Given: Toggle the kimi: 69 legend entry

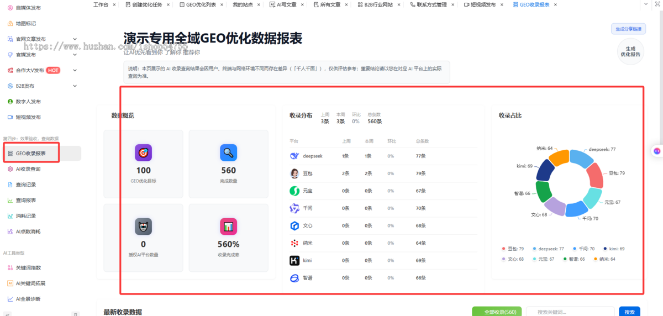Looking at the screenshot, I should tap(614, 249).
